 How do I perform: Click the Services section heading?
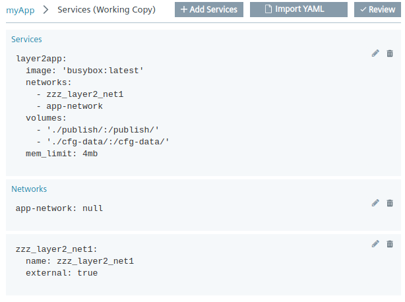coord(26,40)
